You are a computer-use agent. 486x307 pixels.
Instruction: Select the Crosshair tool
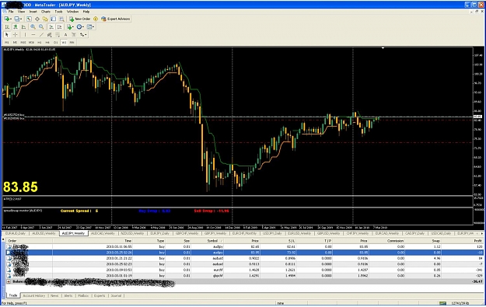pos(16,35)
